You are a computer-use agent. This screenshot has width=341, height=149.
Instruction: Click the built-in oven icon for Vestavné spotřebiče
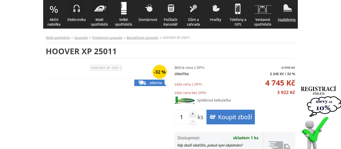263,9
